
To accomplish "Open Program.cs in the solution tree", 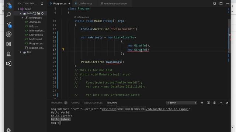I will pyautogui.click(x=36, y=44).
